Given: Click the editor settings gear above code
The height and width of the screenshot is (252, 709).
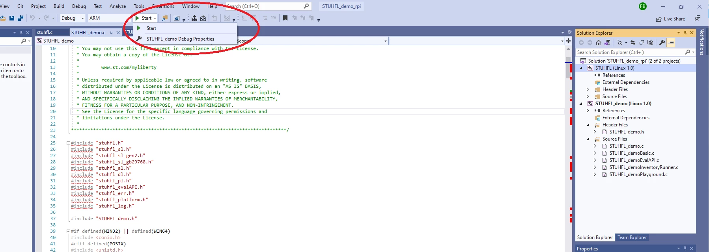Looking at the screenshot, I should click(x=569, y=32).
